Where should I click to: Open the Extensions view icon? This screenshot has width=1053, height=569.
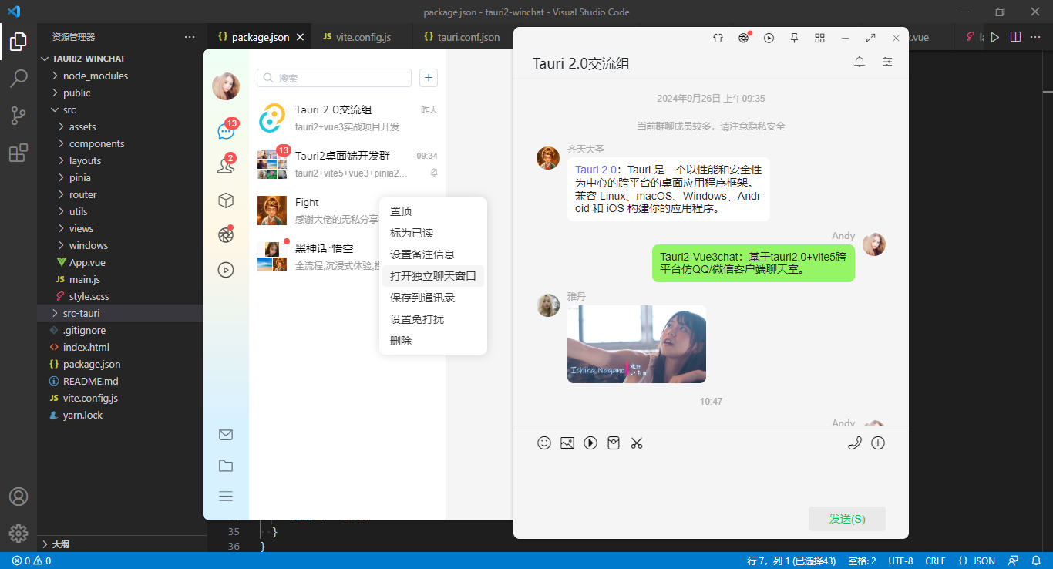click(19, 153)
